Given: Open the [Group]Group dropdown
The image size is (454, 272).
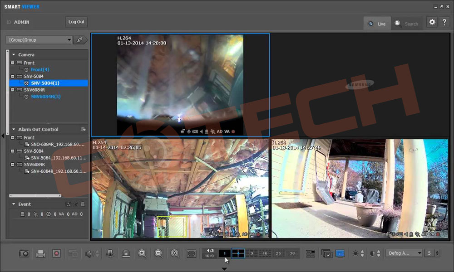Looking at the screenshot, I should coord(39,40).
